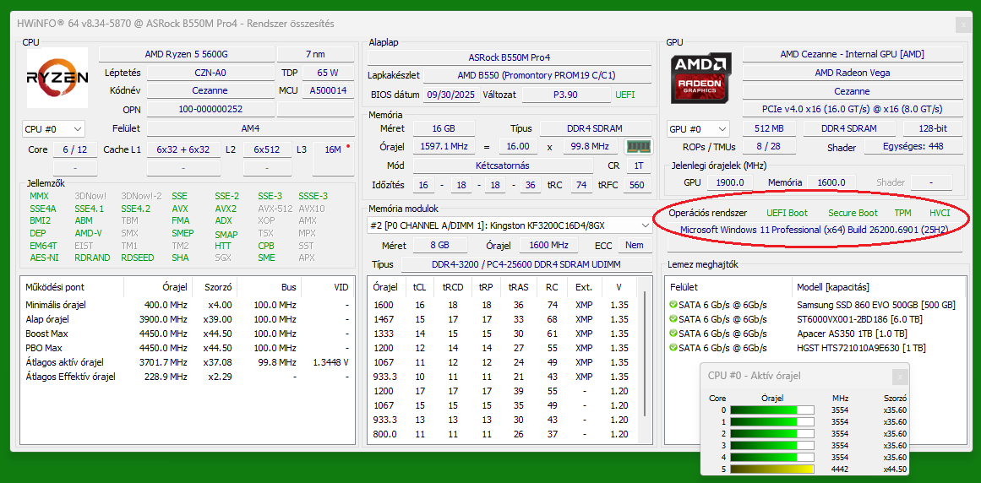Click the 128-bit bus width field
Viewport: 981px width, 483px height.
coord(932,128)
